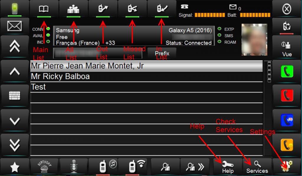Open the envelope messages button
The height and width of the screenshot is (176, 302).
(15, 26)
